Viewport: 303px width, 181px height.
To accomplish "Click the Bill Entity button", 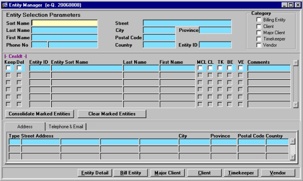I will [x=131, y=173].
